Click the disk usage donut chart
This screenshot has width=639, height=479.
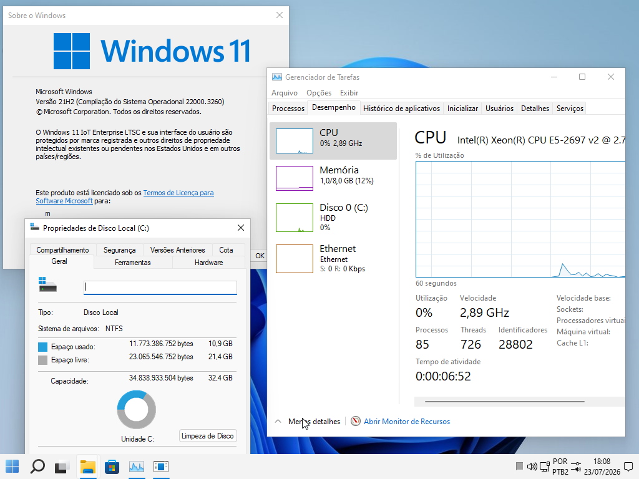(137, 410)
